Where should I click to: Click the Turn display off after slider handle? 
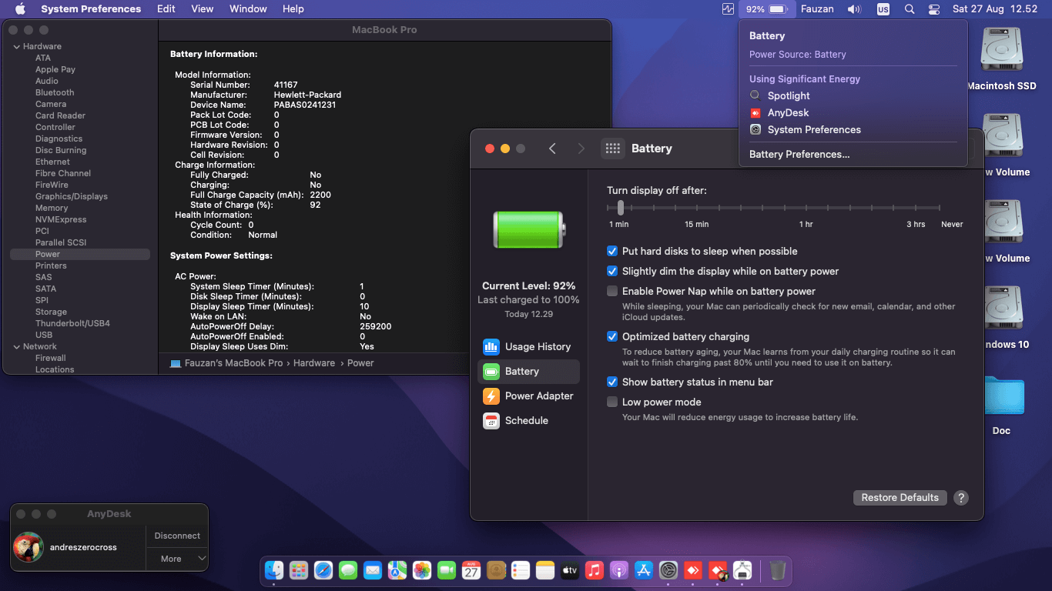coord(621,207)
